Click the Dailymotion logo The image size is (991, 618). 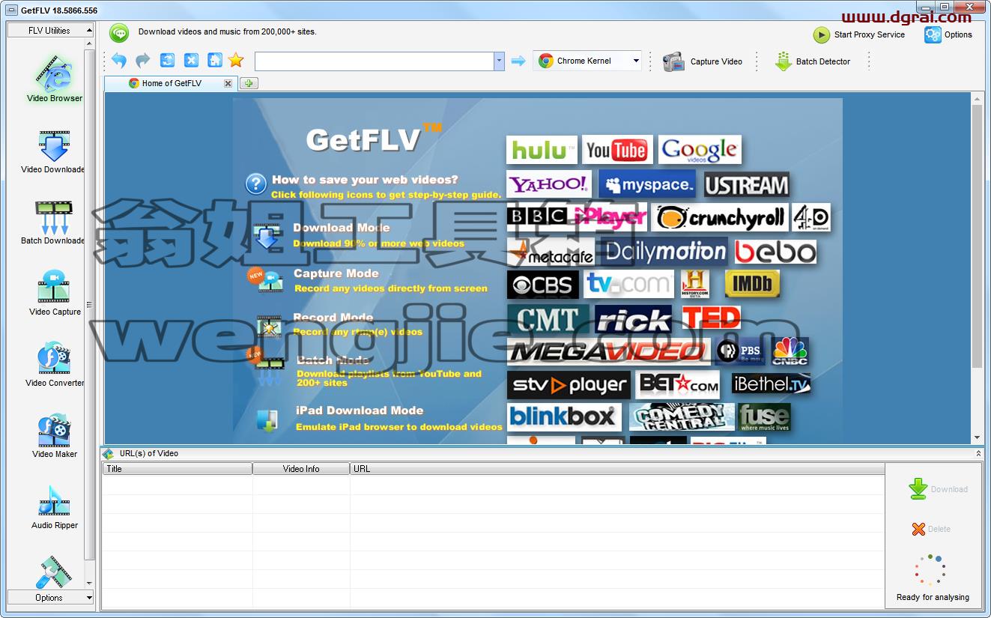click(665, 252)
